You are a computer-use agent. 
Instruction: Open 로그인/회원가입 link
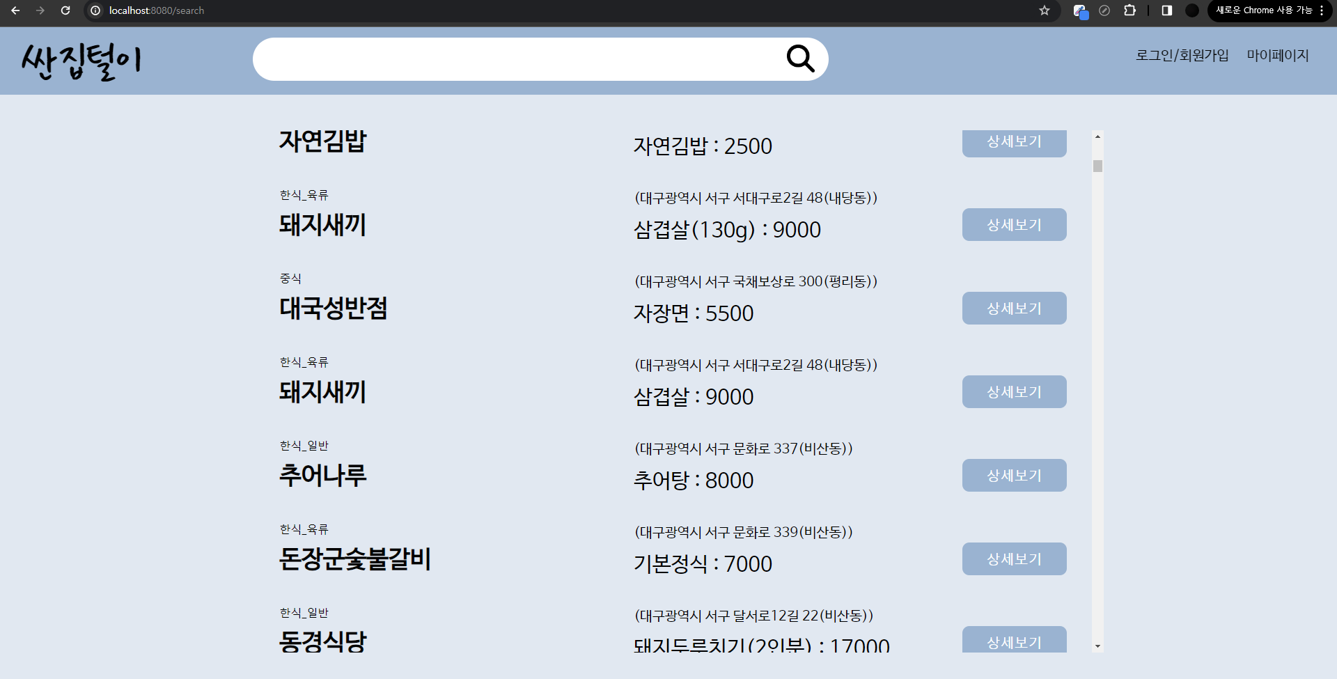(1182, 55)
